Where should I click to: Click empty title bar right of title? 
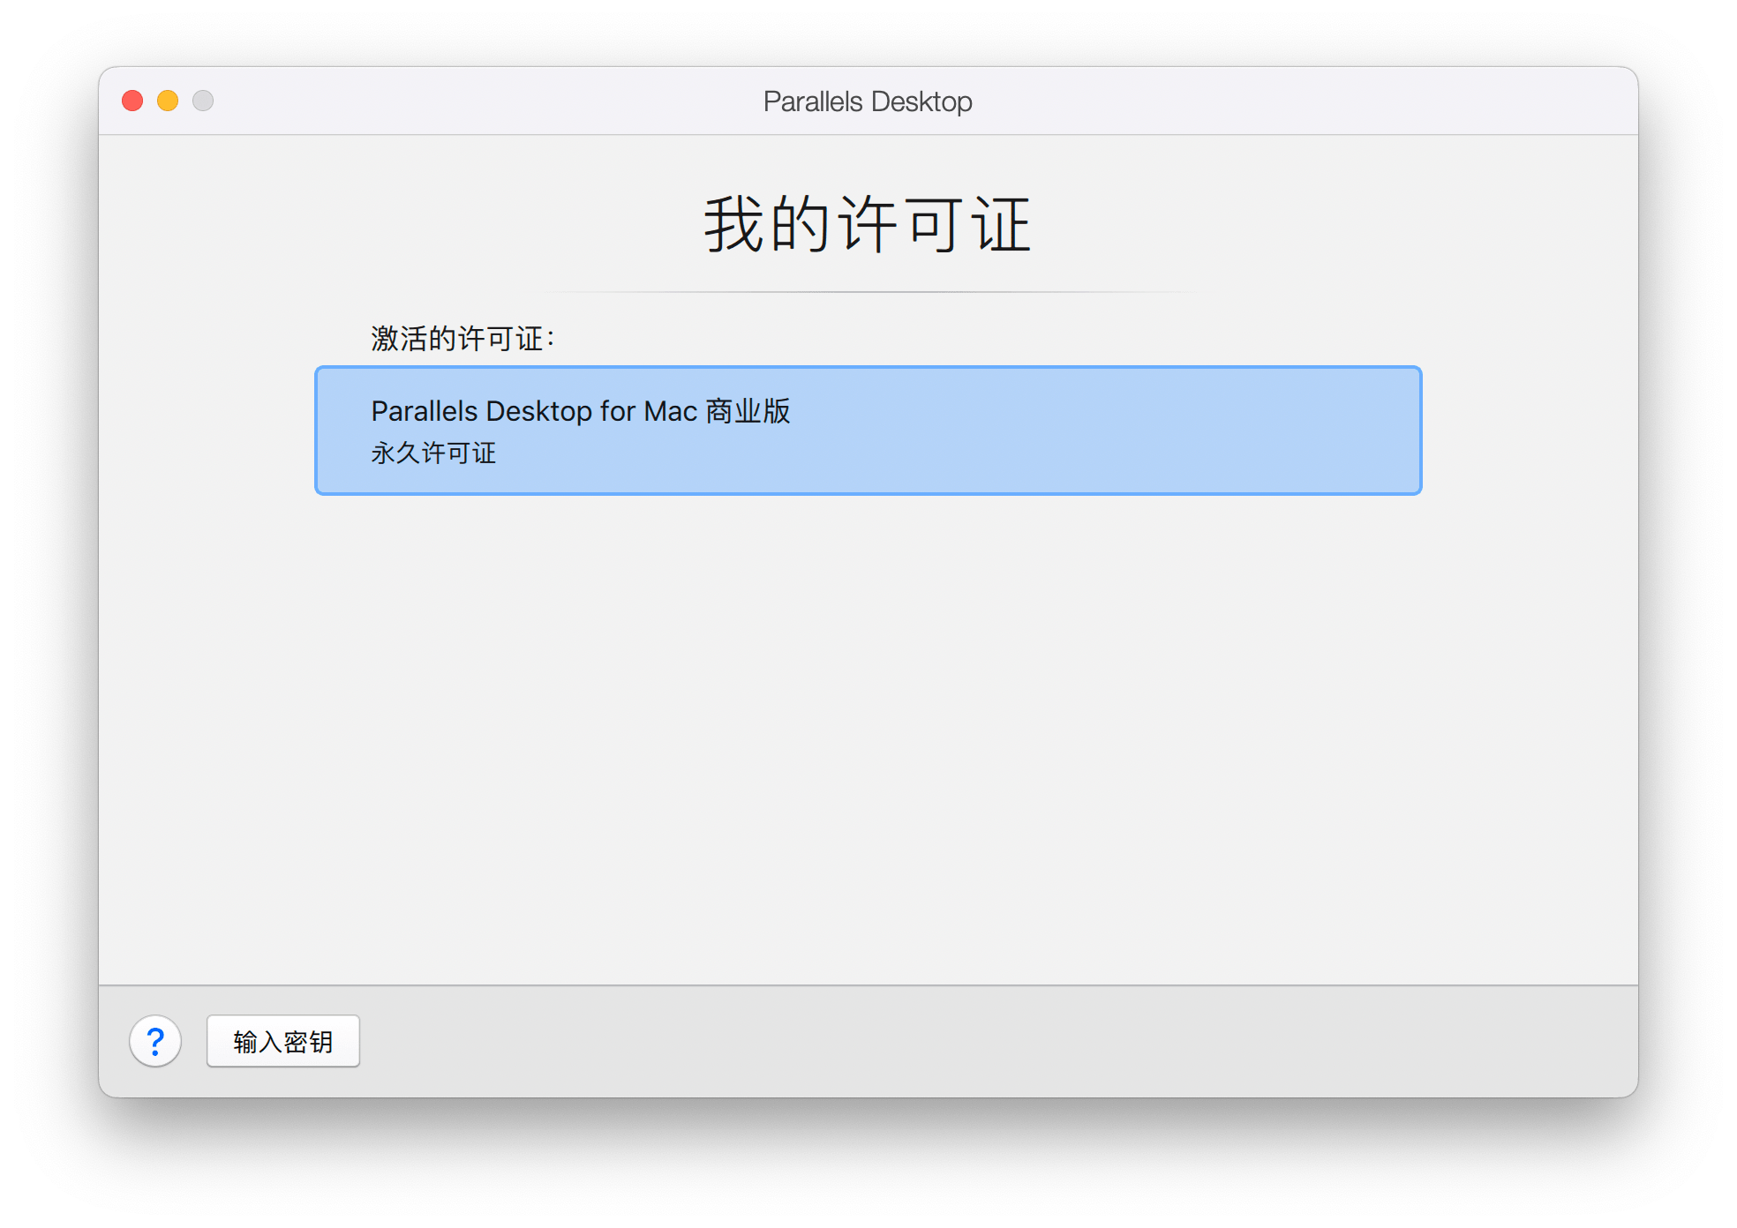(1305, 101)
